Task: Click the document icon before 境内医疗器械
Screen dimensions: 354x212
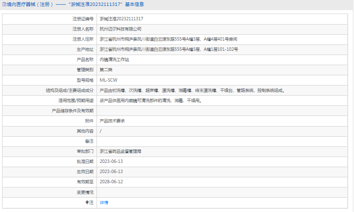Action: pos(4,5)
